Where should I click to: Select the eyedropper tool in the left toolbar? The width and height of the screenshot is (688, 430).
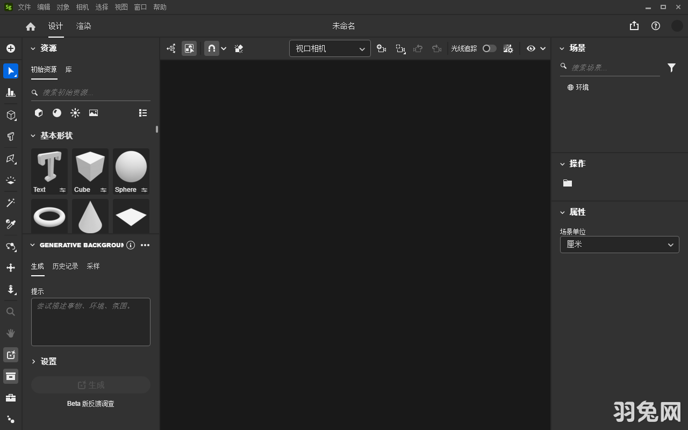coord(11,224)
